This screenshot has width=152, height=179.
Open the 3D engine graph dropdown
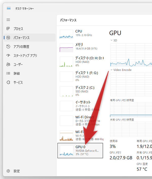tap(114, 40)
